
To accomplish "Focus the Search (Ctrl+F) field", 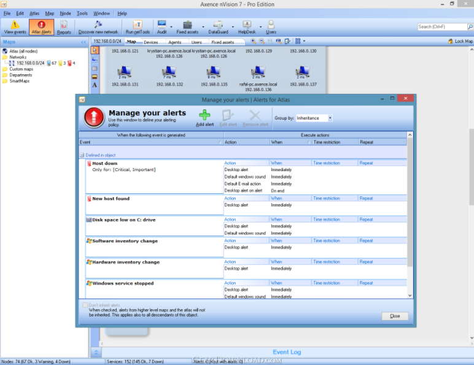I will click(x=442, y=27).
